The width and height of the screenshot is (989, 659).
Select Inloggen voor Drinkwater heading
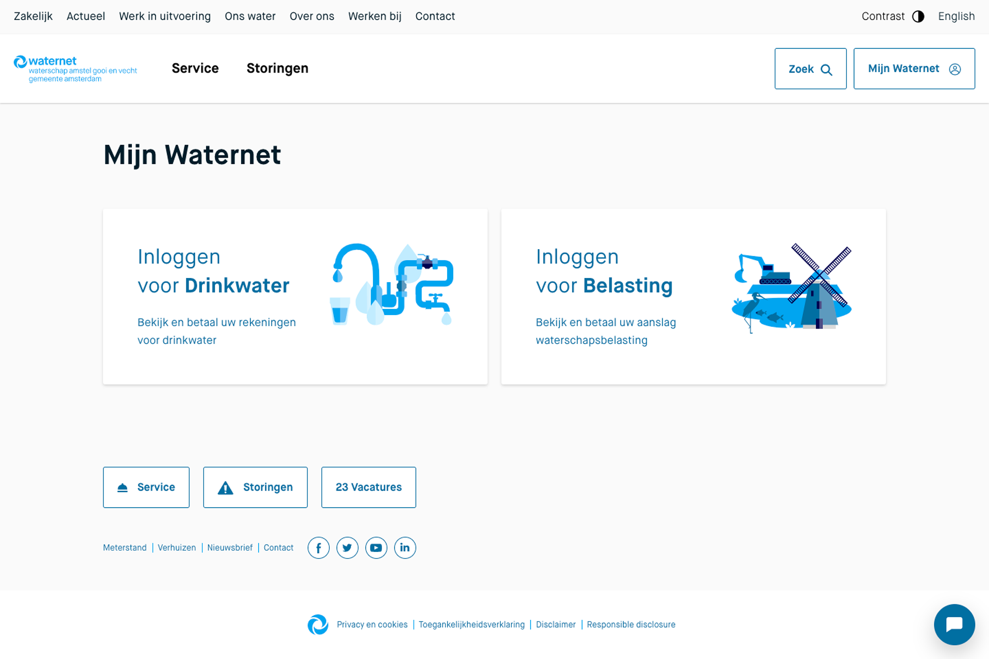click(213, 271)
